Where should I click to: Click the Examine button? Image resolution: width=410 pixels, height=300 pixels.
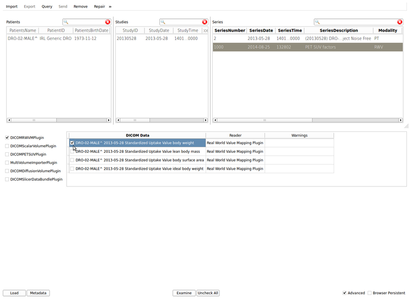(x=184, y=293)
